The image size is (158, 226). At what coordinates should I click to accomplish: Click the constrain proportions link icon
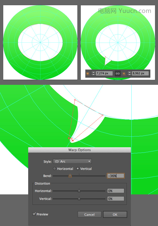pos(118,73)
